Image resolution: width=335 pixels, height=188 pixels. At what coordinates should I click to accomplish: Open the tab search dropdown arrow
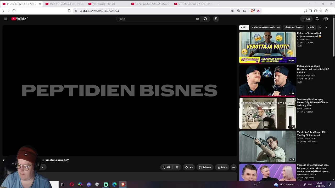[309, 4]
